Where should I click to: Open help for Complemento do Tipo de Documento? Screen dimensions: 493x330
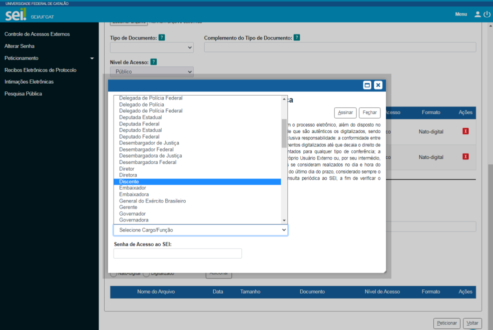[x=296, y=37]
